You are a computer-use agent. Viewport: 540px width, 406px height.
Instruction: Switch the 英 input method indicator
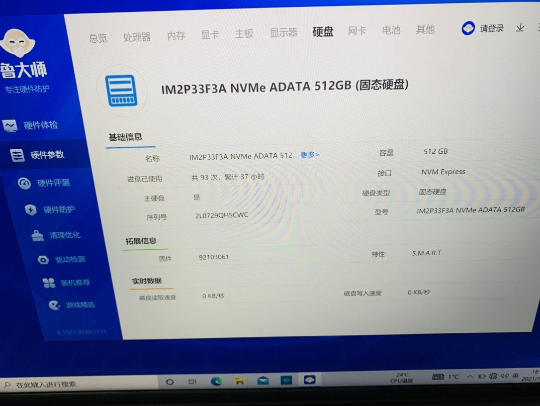516,375
